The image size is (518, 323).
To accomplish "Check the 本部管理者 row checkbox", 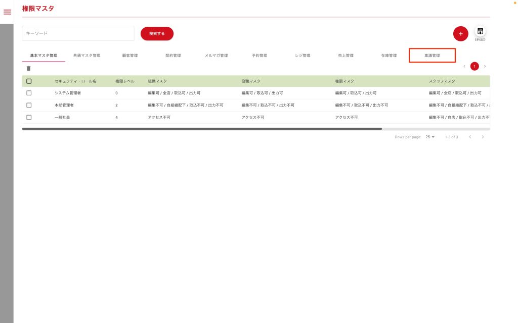I will click(29, 105).
